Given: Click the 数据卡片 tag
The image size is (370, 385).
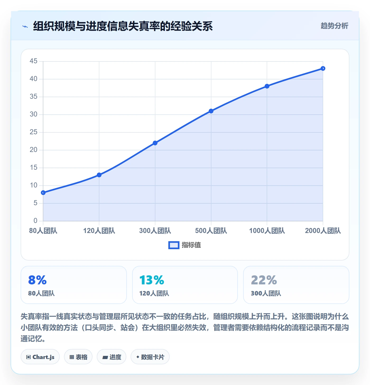Looking at the screenshot, I should (150, 357).
